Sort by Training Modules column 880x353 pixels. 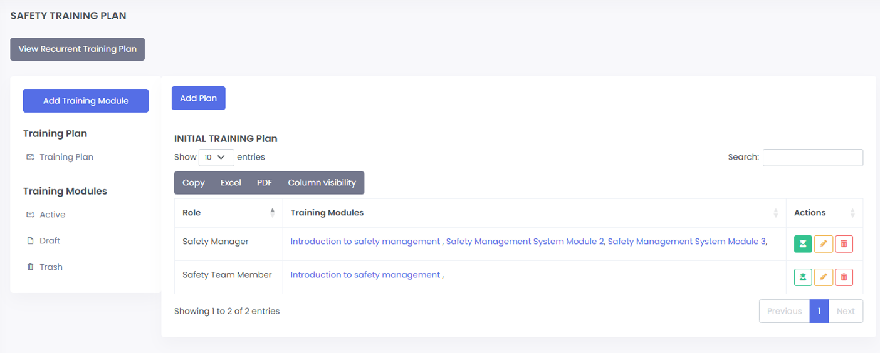[x=534, y=213]
